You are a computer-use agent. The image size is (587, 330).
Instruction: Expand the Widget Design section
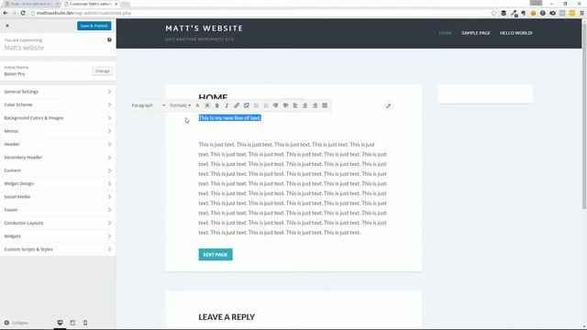58,183
